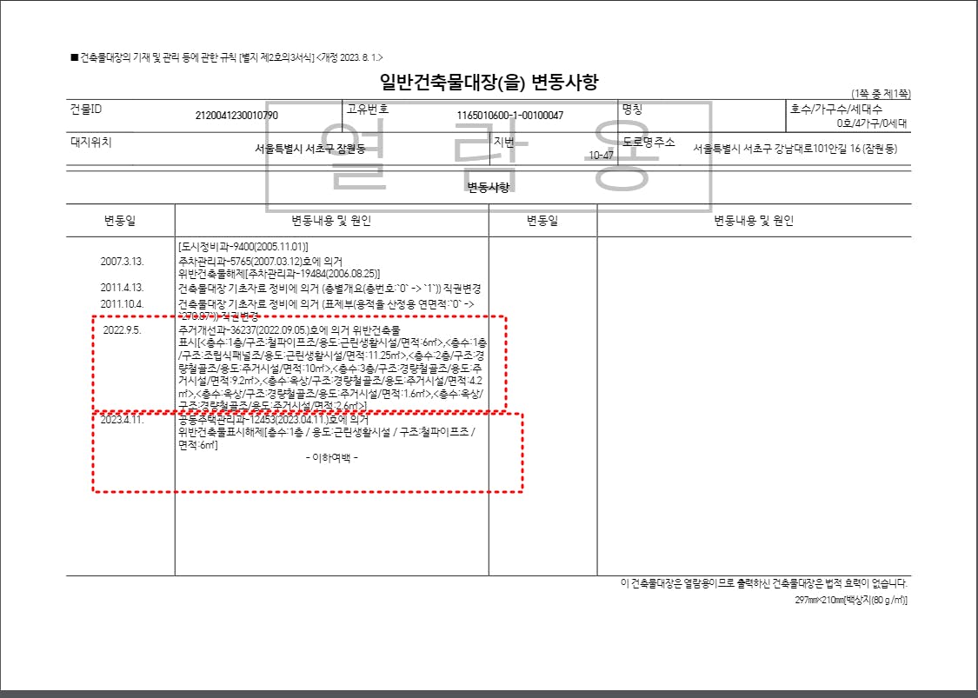Select road address 강남대로101안길 16 (잠원동)

pos(835,150)
